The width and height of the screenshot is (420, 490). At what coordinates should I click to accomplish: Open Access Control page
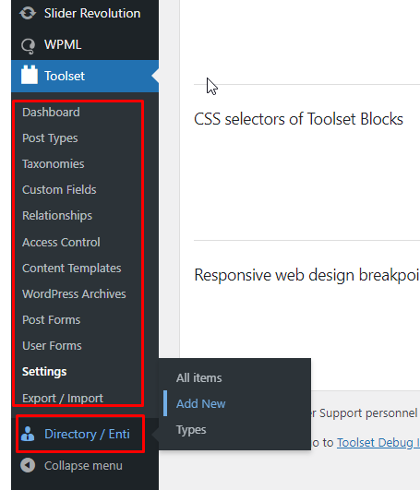[x=61, y=242]
